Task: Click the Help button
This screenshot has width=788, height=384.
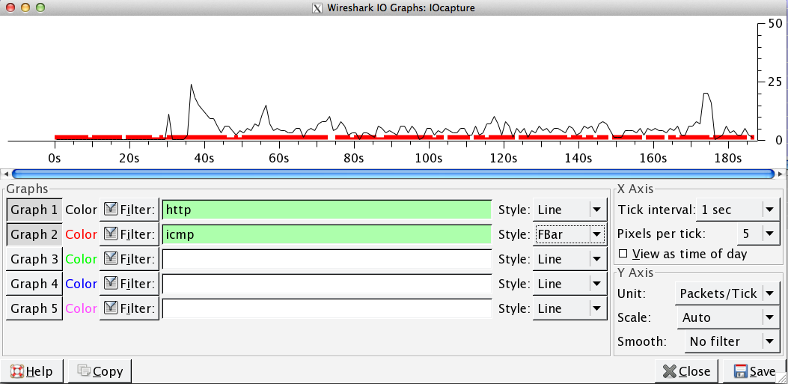Action: pyautogui.click(x=33, y=371)
